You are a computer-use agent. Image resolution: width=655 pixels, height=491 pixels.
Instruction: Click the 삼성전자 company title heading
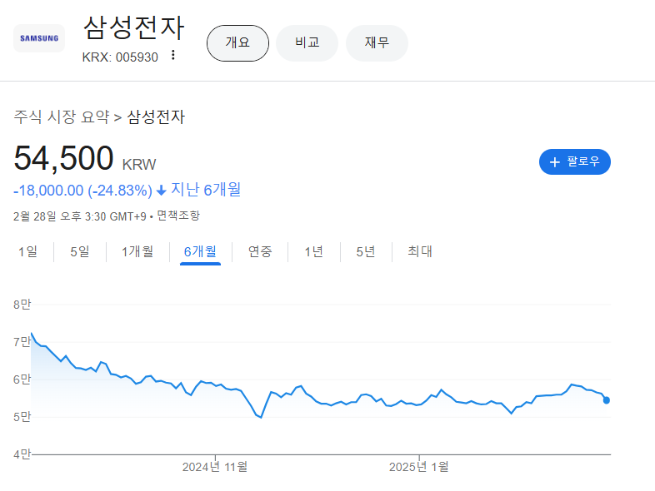tap(133, 28)
